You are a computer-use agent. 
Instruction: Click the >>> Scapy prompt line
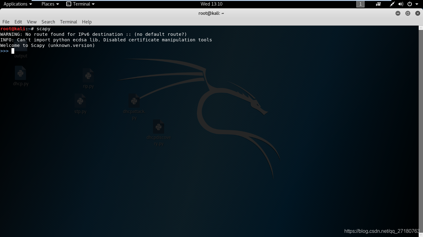[x=7, y=51]
